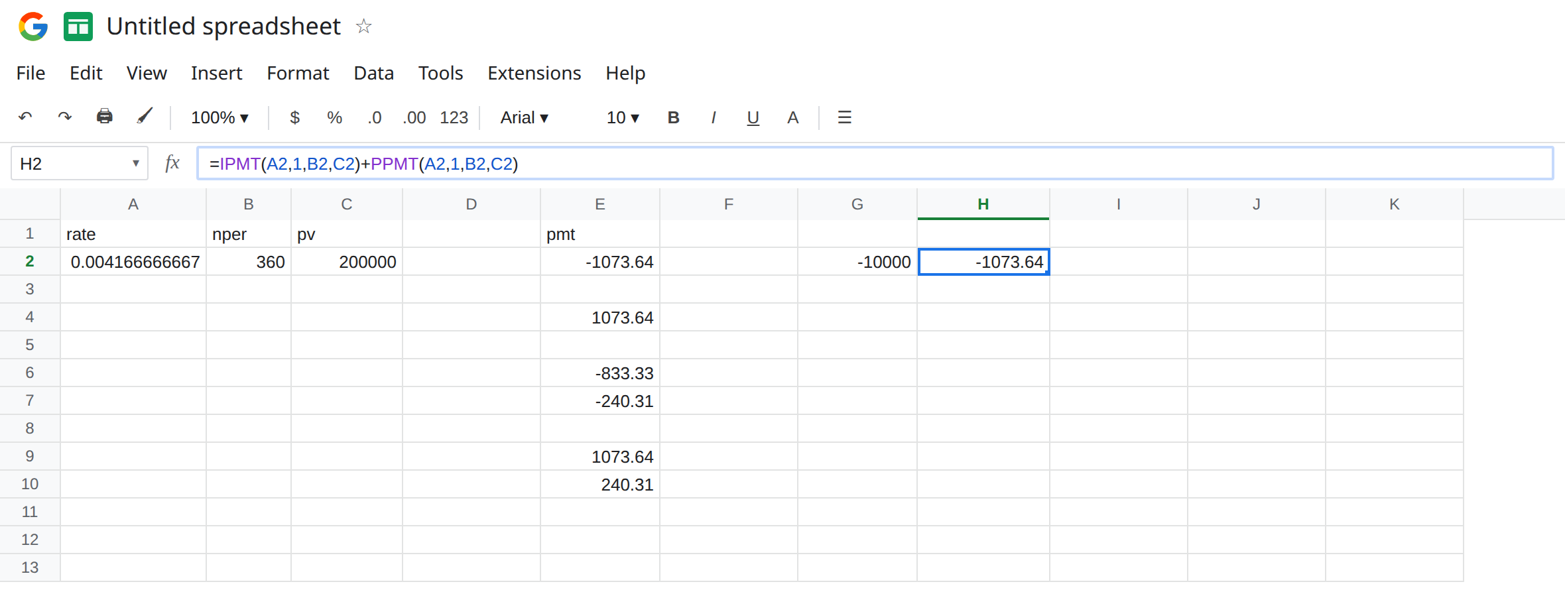The image size is (1565, 590).
Task: Open the 100% zoom dropdown
Action: 219,117
